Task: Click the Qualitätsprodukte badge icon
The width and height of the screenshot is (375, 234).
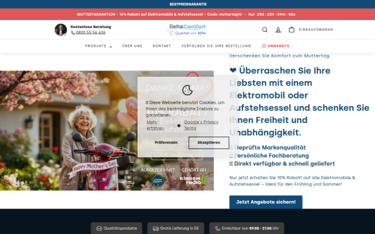Action: [x=99, y=228]
